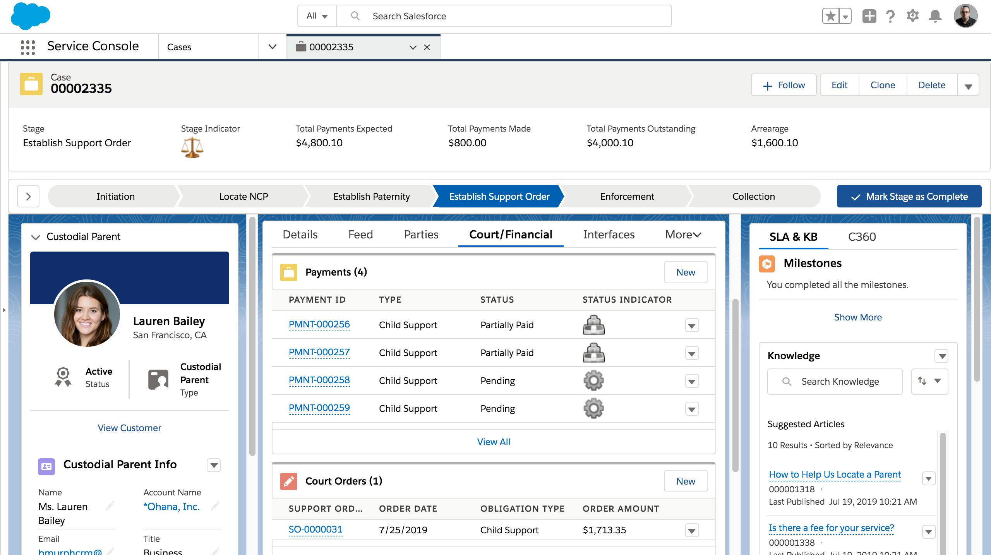Open row actions for PMNT-000258
Screen dimensions: 991x555
692,381
